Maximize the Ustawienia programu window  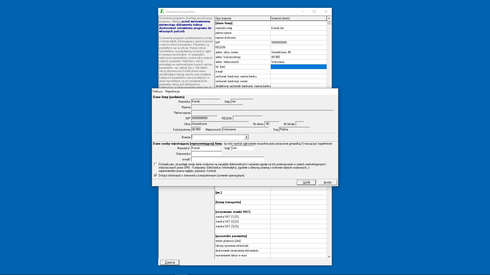click(314, 11)
